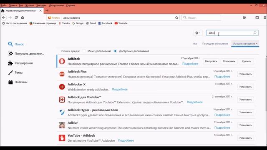Disable AdBlock with 'Отключить'
267x150 pixels.
point(229,61)
